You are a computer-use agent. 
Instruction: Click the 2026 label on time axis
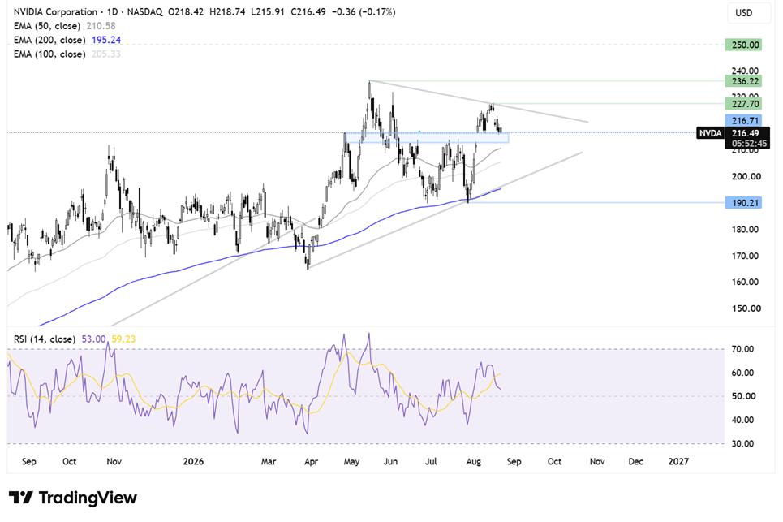(x=193, y=462)
